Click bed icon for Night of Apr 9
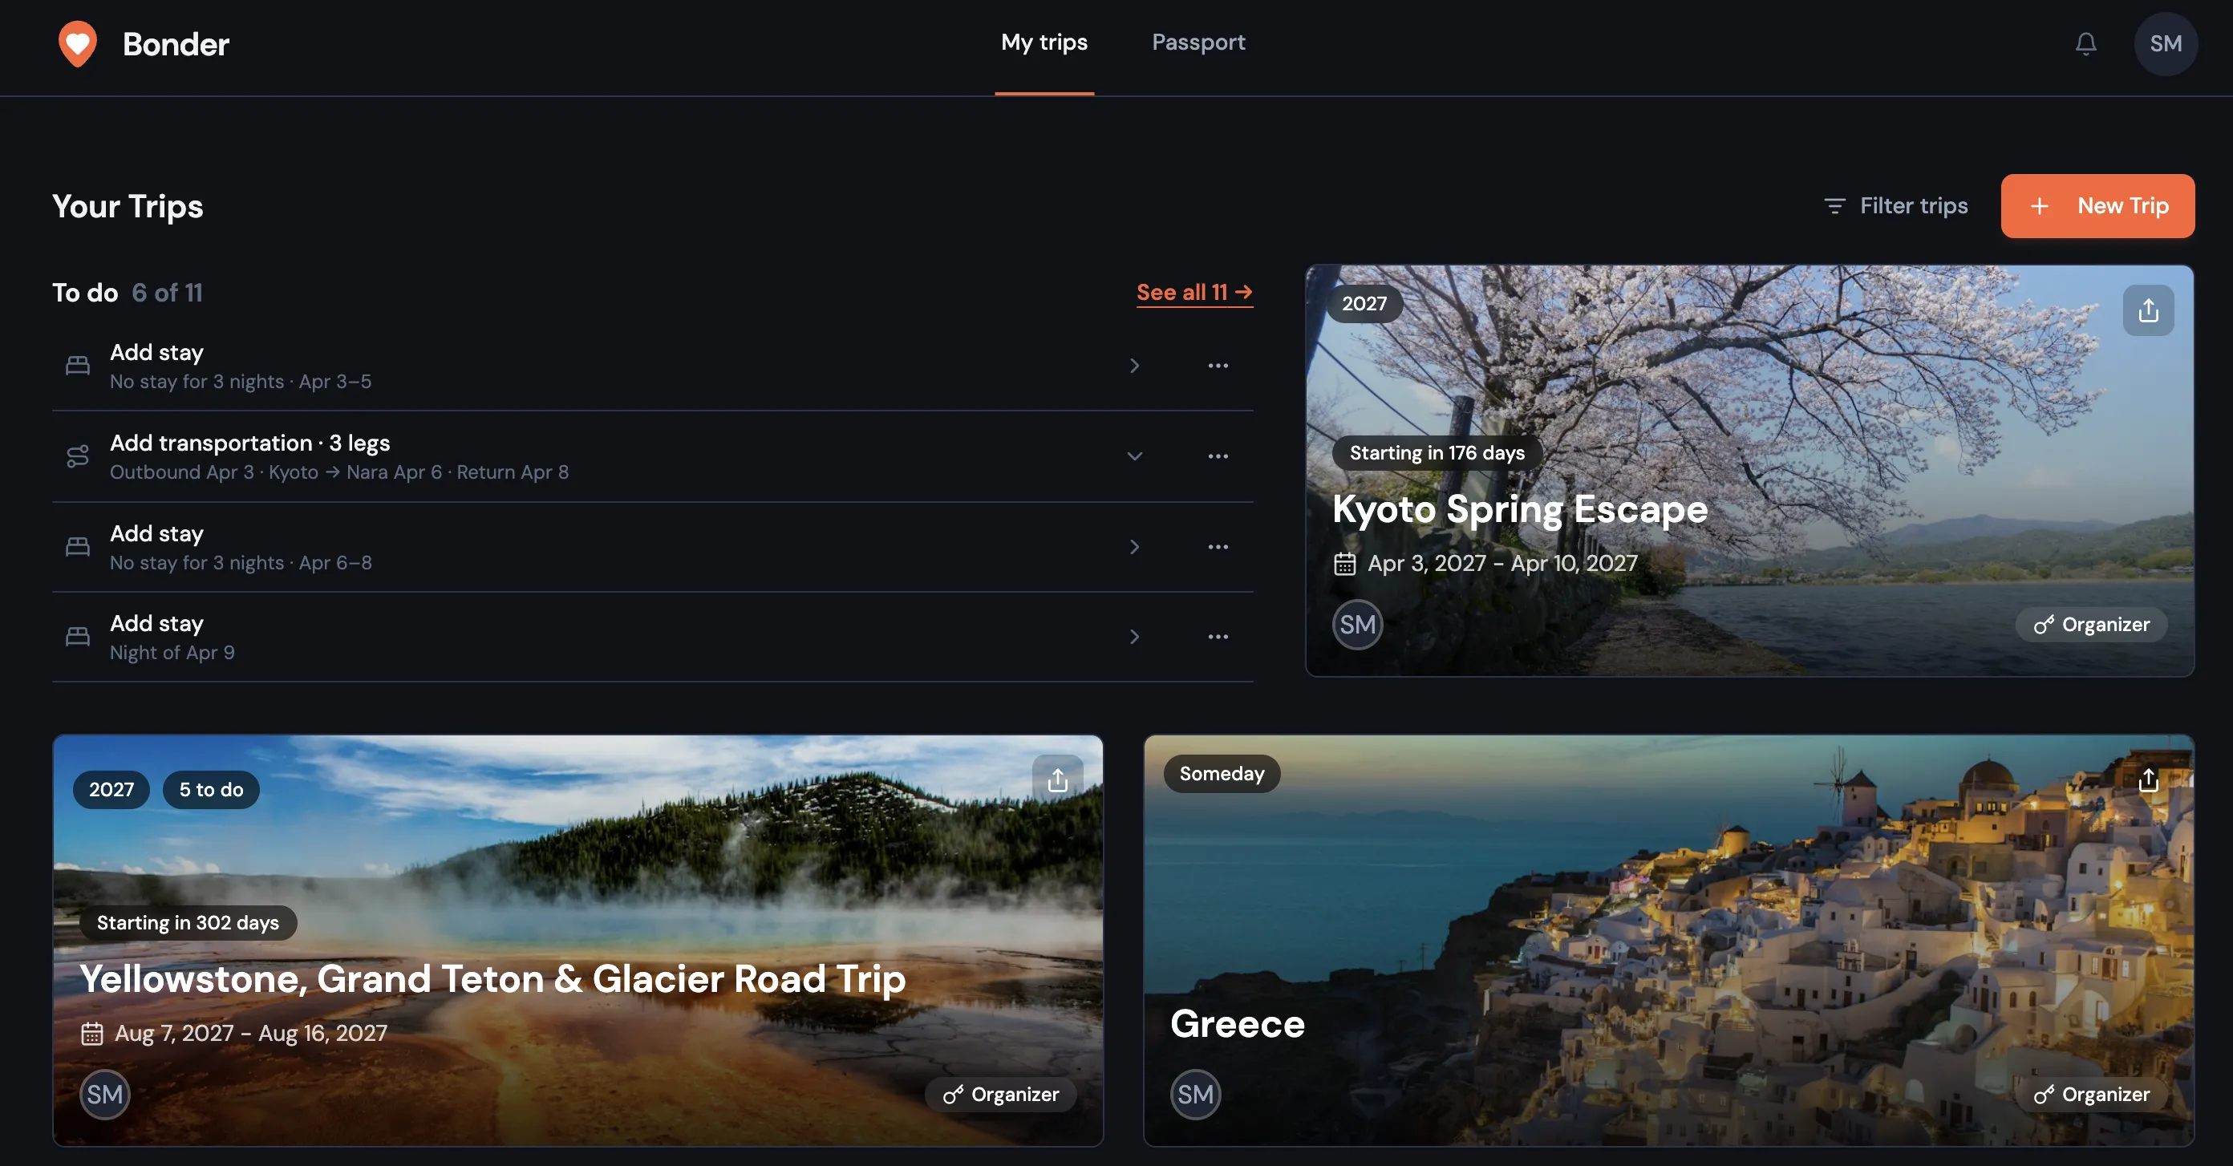Image resolution: width=2233 pixels, height=1166 pixels. click(78, 638)
